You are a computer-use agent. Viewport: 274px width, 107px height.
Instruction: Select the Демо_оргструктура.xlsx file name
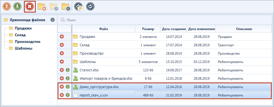[99, 87]
